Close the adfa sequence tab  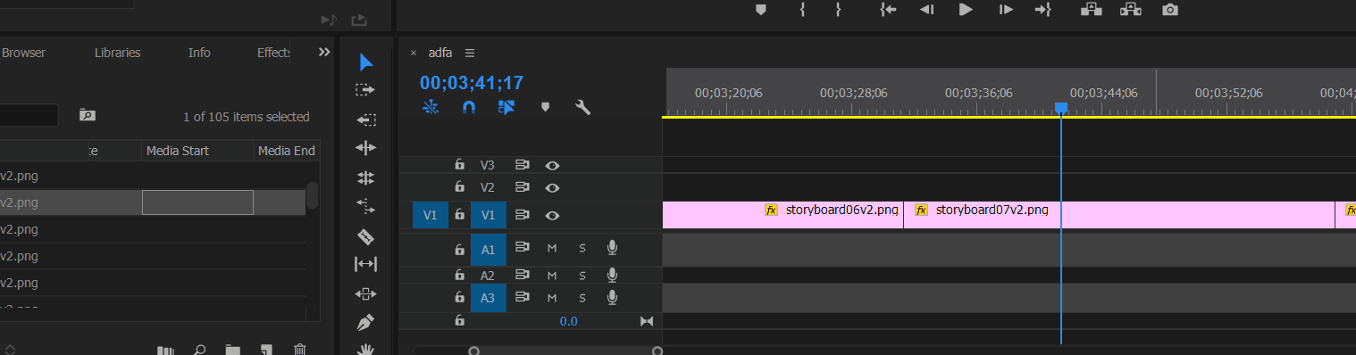pos(414,53)
